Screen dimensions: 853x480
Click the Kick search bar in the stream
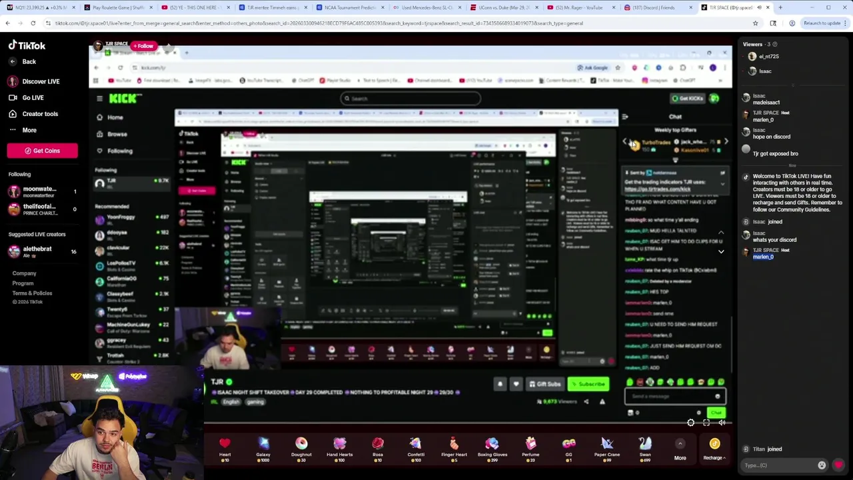coord(411,99)
